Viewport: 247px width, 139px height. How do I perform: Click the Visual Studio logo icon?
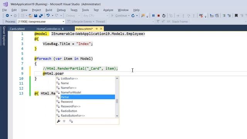point(5,4)
